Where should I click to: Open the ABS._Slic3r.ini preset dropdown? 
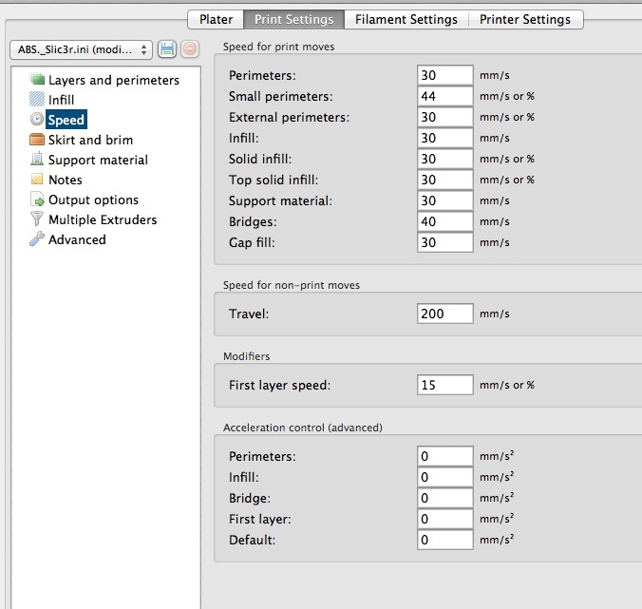pos(81,48)
